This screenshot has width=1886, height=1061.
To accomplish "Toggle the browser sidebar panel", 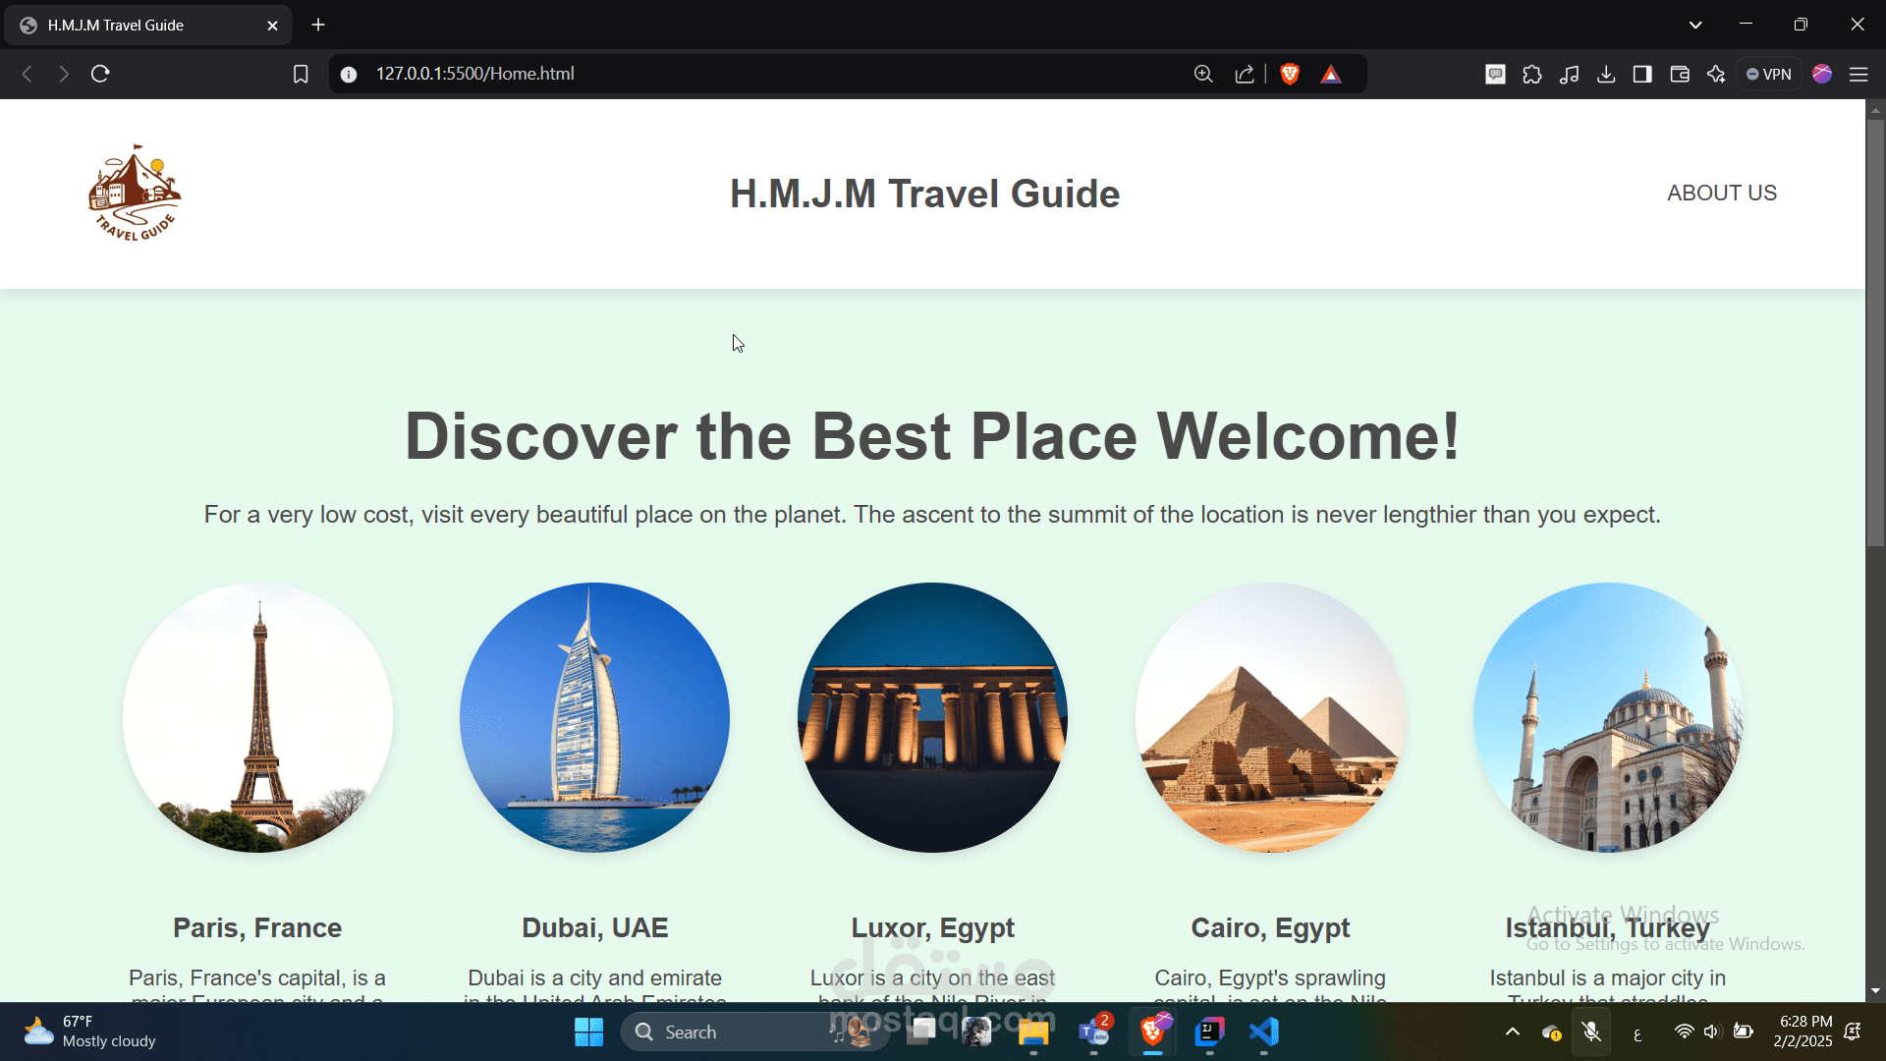I will click(x=1642, y=74).
